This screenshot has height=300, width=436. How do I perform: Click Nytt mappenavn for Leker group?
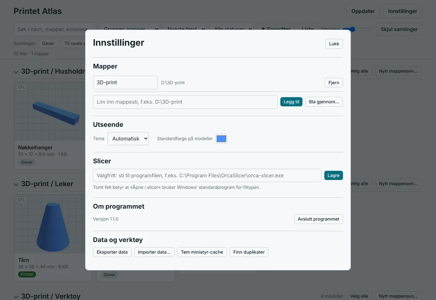click(x=399, y=183)
